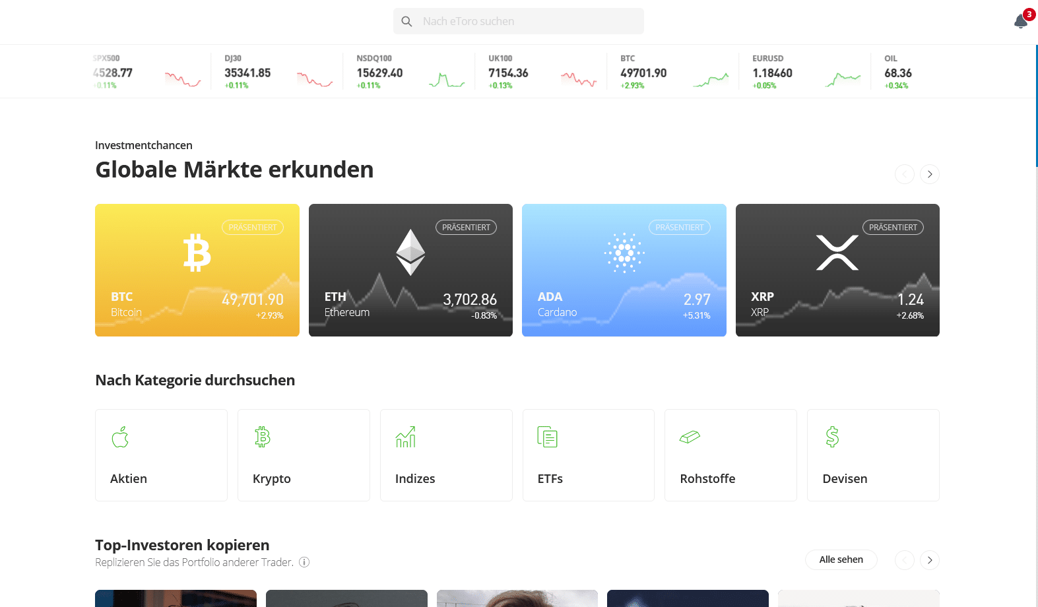Click the 2.97 Cardano price
Image resolution: width=1038 pixels, height=607 pixels.
pos(697,300)
